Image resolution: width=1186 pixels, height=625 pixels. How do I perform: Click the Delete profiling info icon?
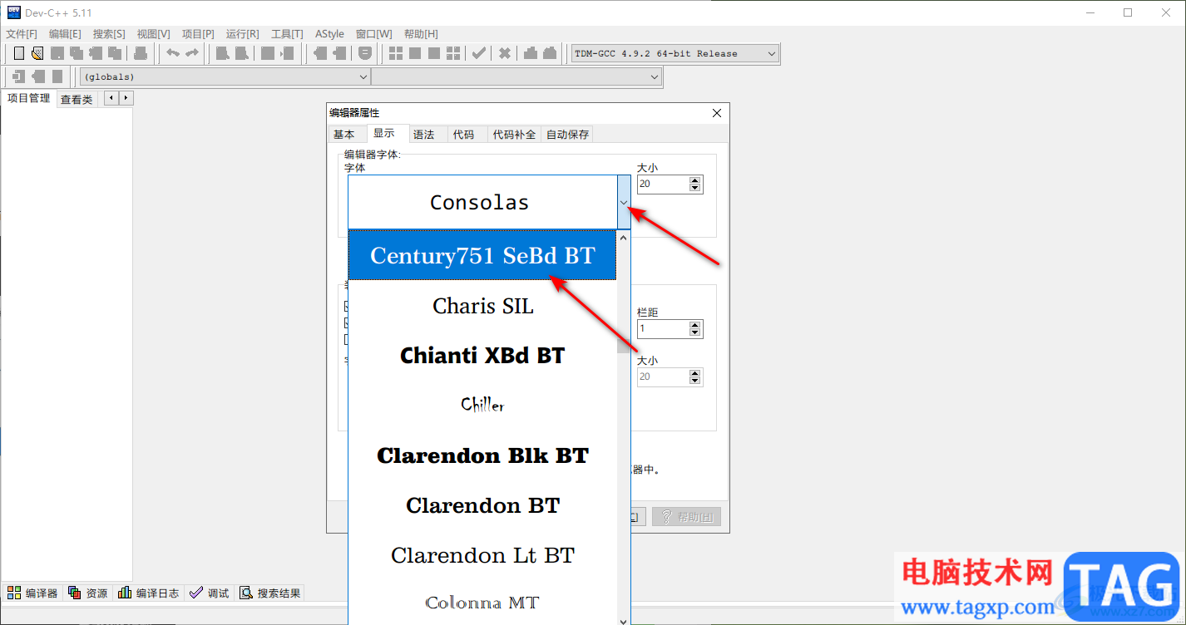tap(550, 53)
